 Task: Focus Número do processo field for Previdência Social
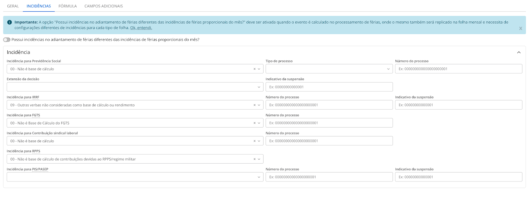click(458, 69)
